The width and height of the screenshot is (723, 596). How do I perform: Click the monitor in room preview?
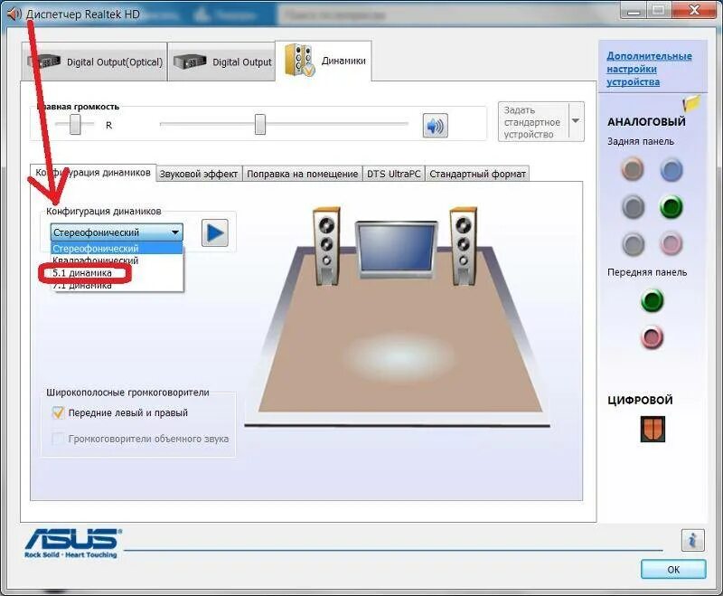396,250
